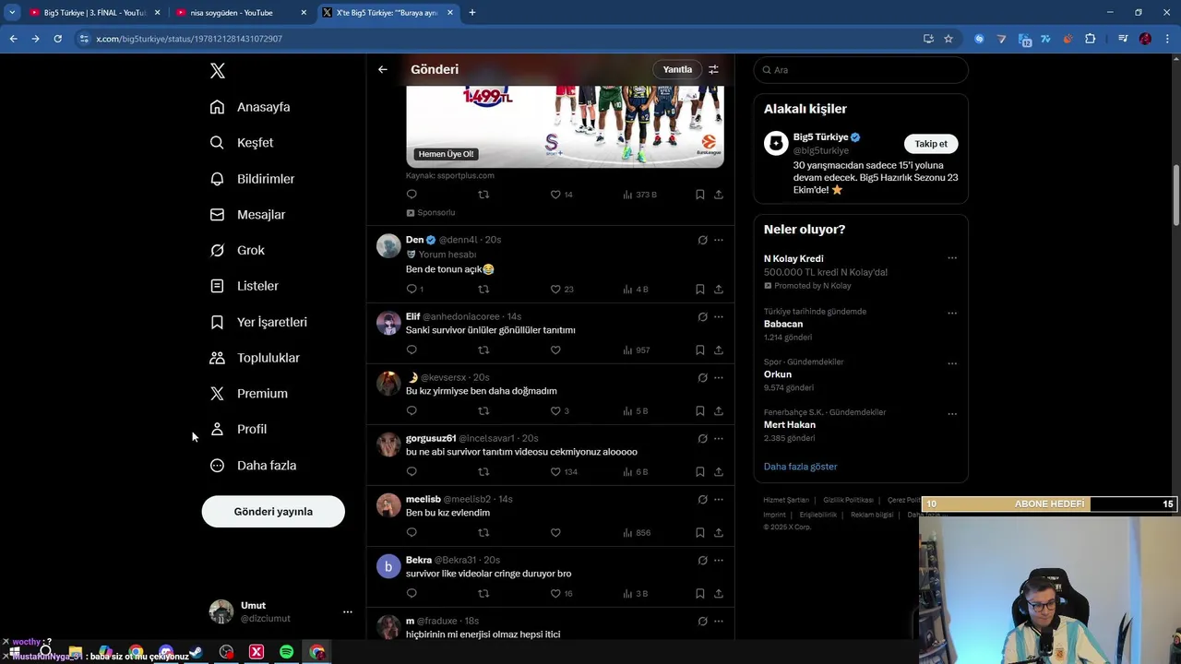Click the Gönderi yayınla button
The width and height of the screenshot is (1181, 664).
273,512
